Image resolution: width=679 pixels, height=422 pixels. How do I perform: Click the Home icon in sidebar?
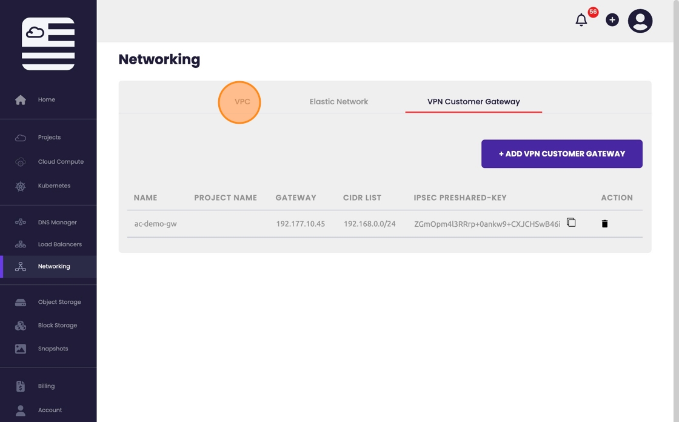[x=21, y=100]
